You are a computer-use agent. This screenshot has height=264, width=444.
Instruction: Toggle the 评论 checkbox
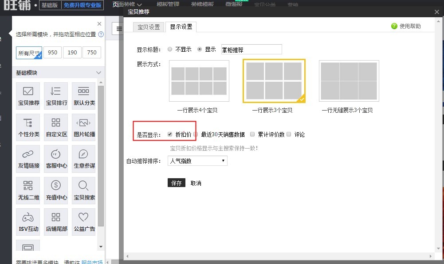click(289, 134)
